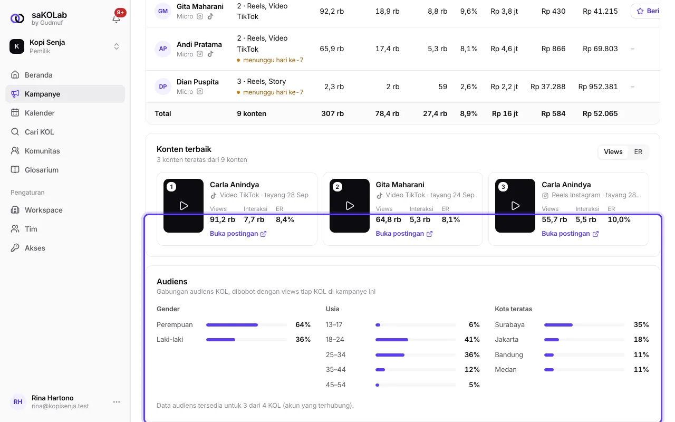675x422 pixels.
Task: Open Buka postingan on Gita Maharani's card
Action: coord(404,234)
